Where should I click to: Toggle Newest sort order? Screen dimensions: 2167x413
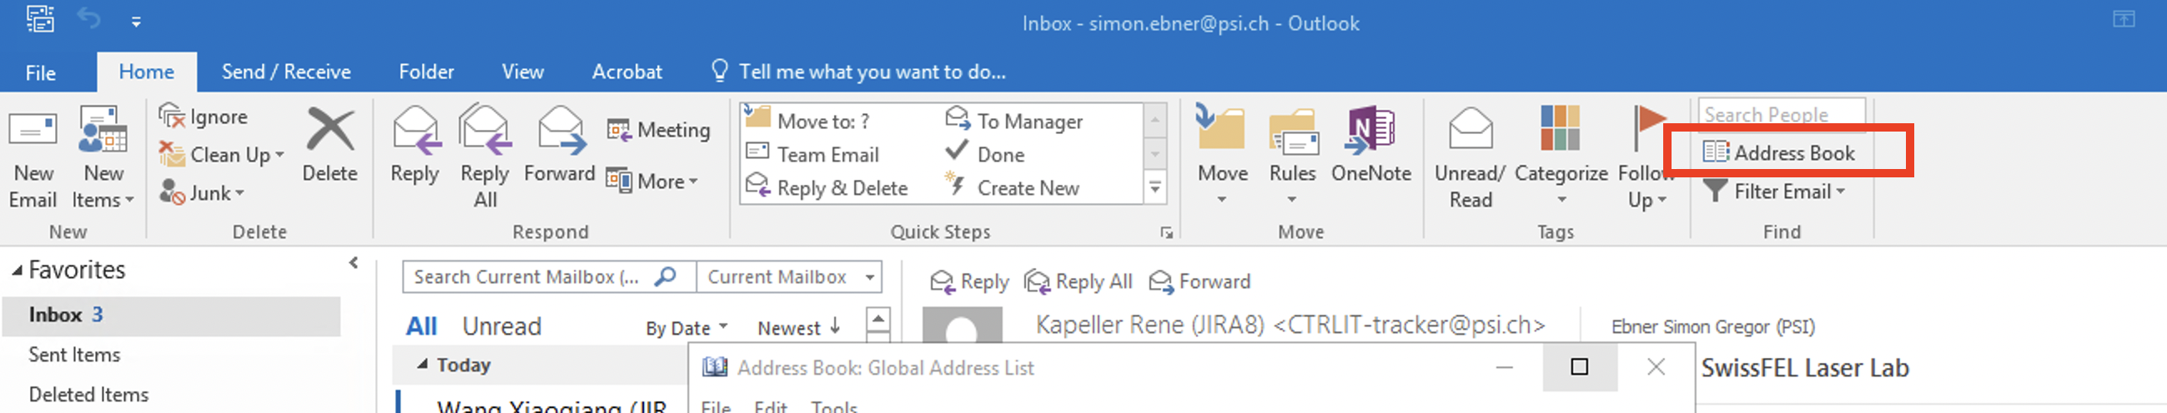798,328
